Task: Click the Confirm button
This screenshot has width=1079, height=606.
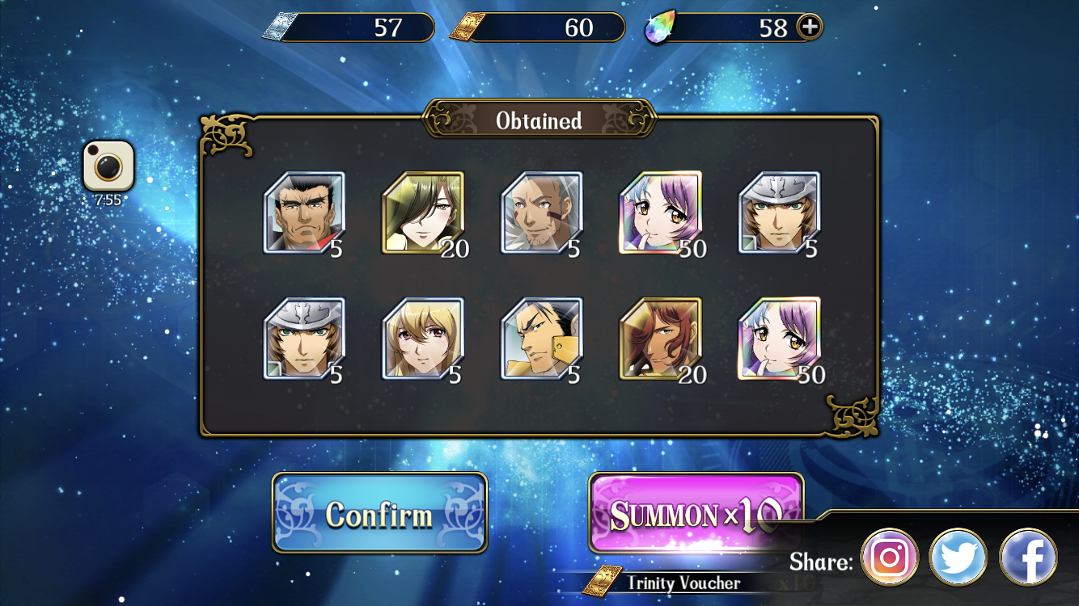Action: pyautogui.click(x=379, y=513)
